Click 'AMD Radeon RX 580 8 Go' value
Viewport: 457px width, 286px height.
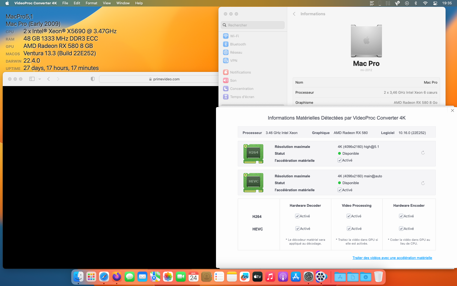(416, 103)
